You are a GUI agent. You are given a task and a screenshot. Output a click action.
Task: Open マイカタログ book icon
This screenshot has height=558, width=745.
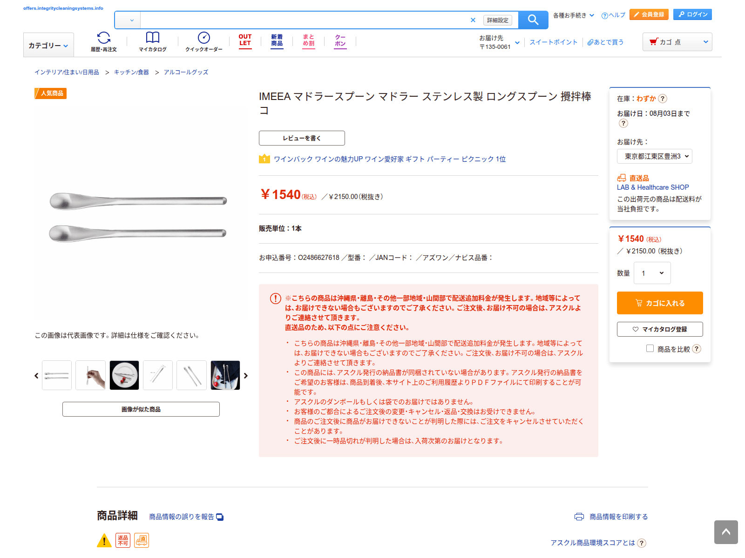pyautogui.click(x=153, y=42)
